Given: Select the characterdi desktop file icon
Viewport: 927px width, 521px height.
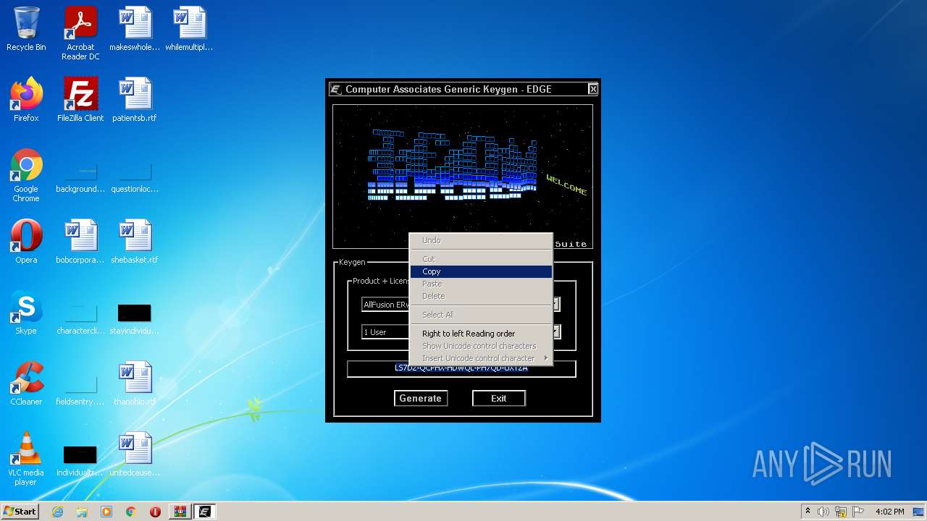Looking at the screenshot, I should (80, 317).
